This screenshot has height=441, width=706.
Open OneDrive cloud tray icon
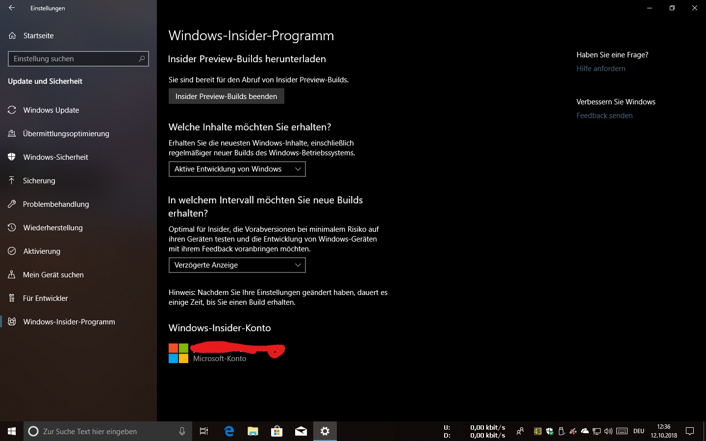pos(585,431)
